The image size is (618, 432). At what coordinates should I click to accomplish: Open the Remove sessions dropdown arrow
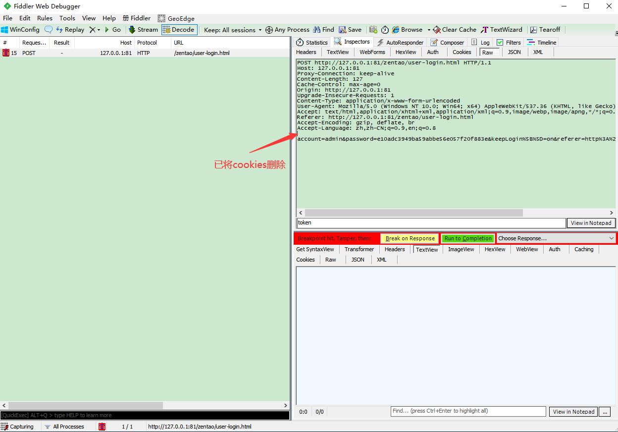point(99,30)
